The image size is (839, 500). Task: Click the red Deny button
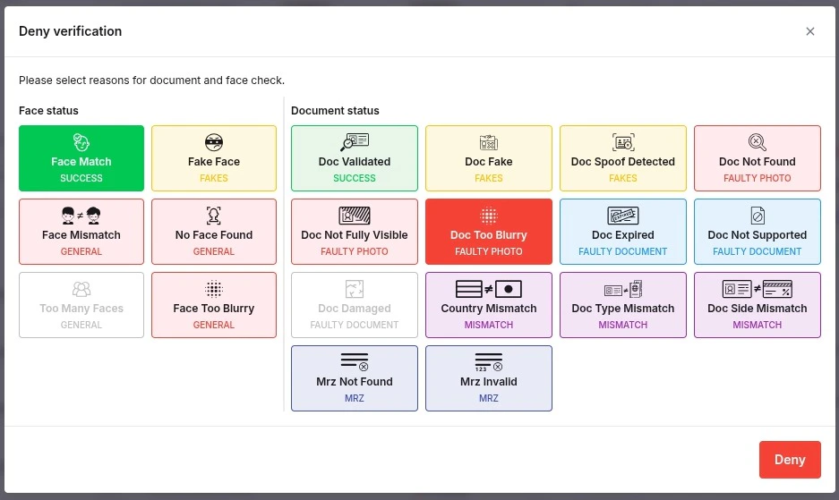790,460
